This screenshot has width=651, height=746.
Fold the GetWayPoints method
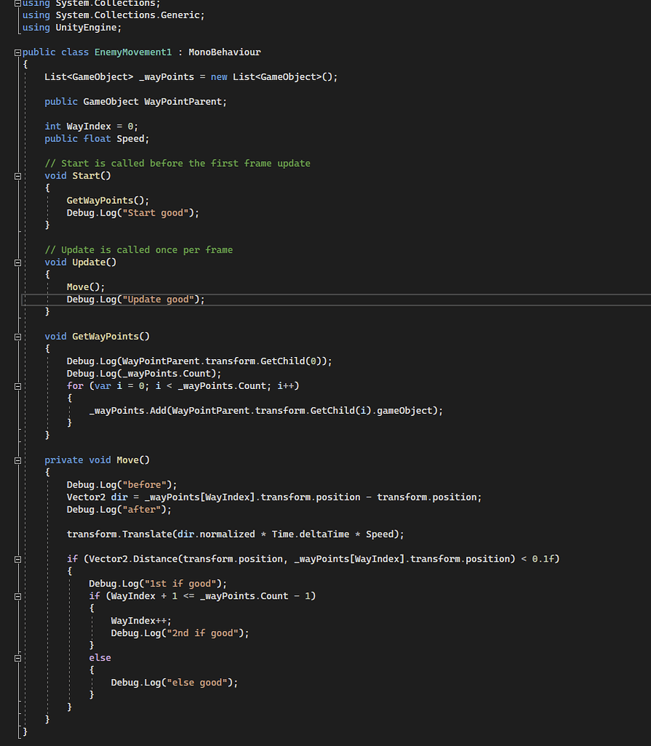click(17, 337)
